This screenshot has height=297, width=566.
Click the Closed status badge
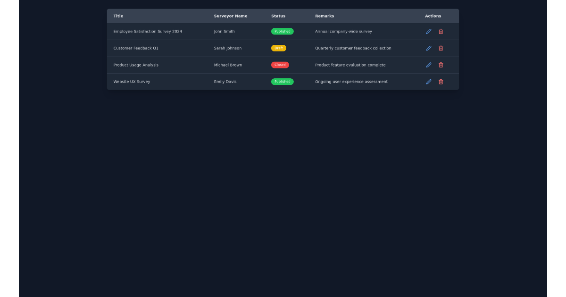(280, 65)
